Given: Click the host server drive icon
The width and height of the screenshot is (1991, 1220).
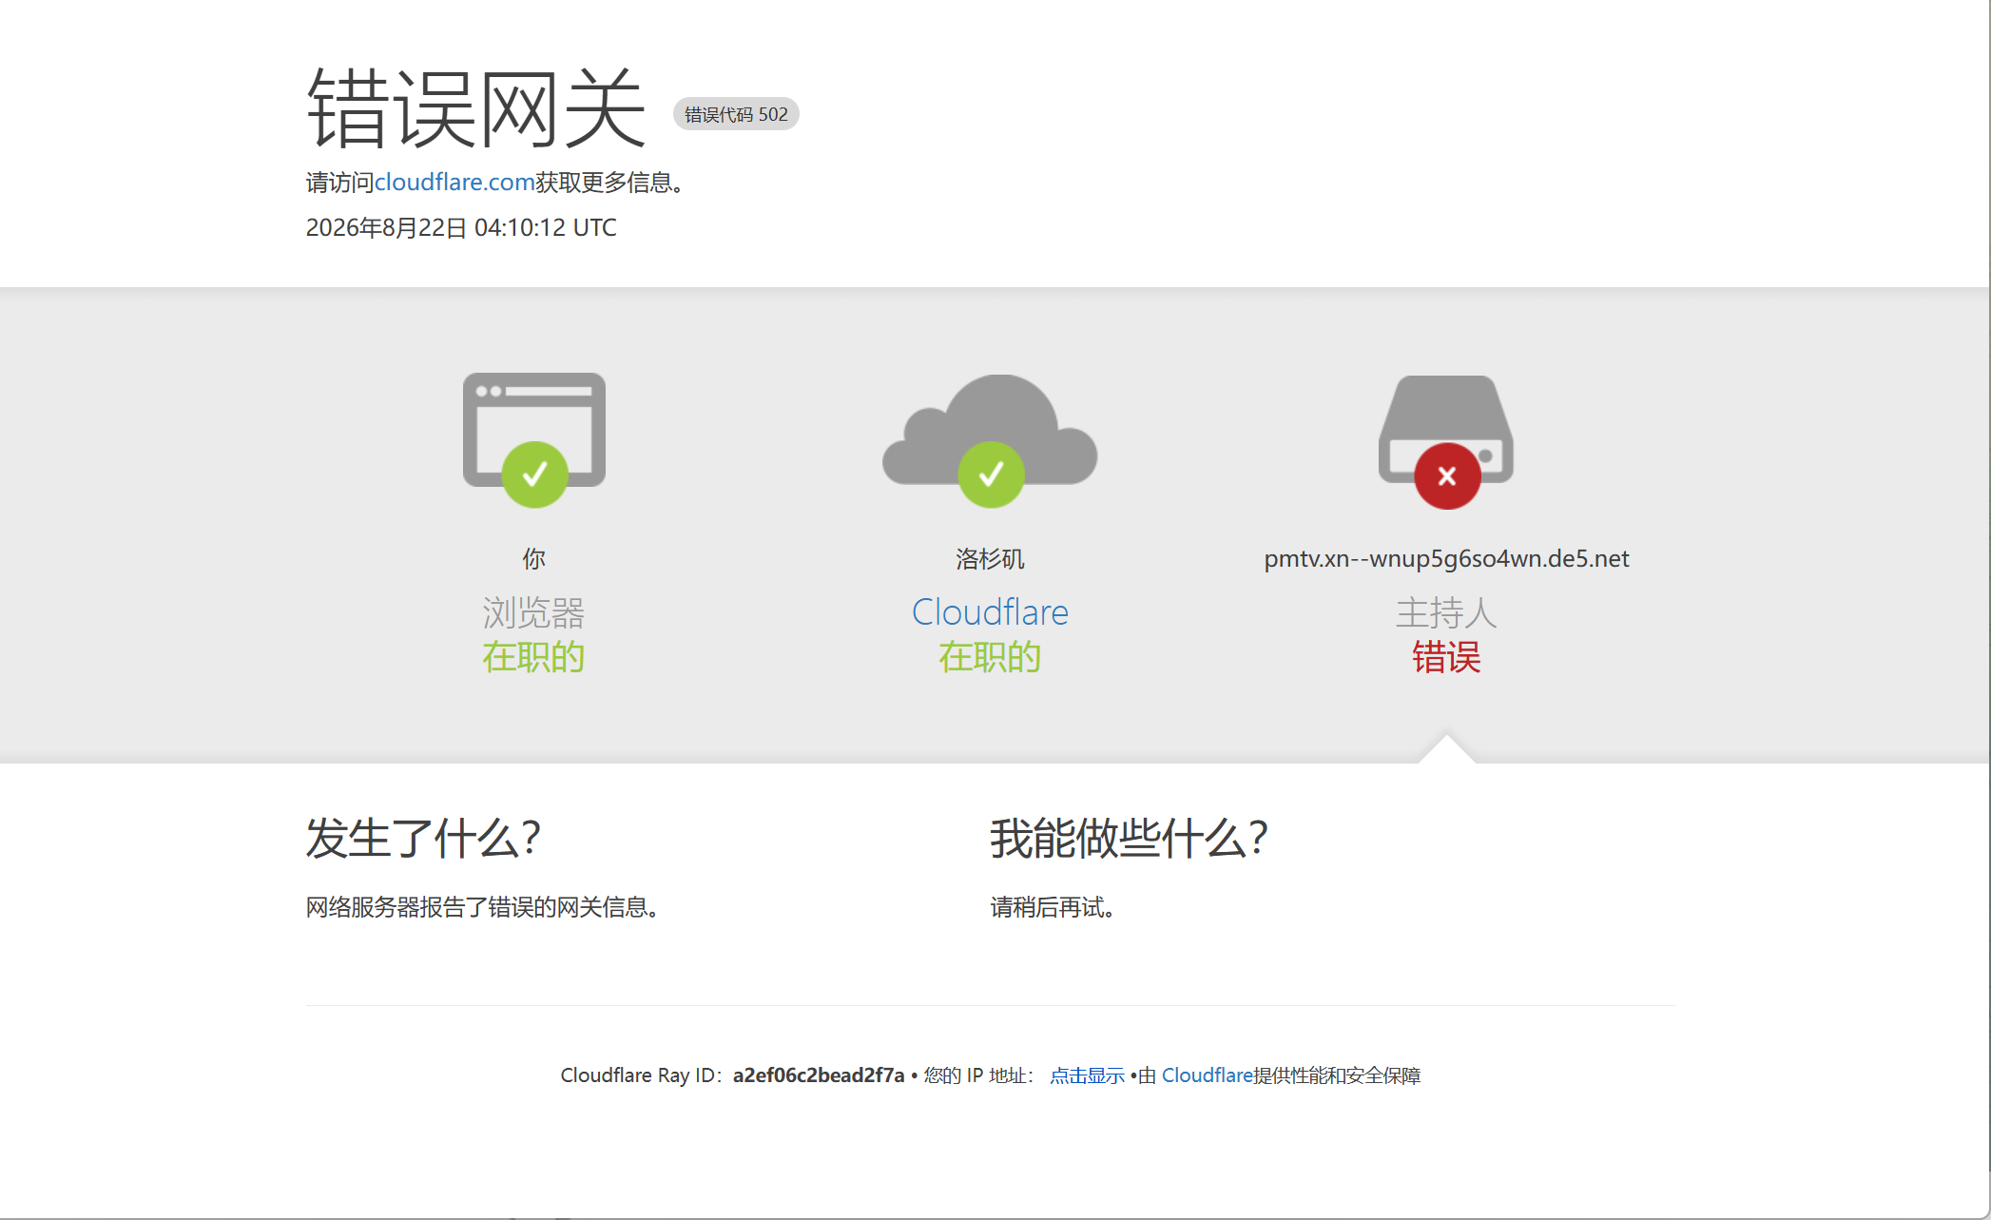Looking at the screenshot, I should [1446, 430].
